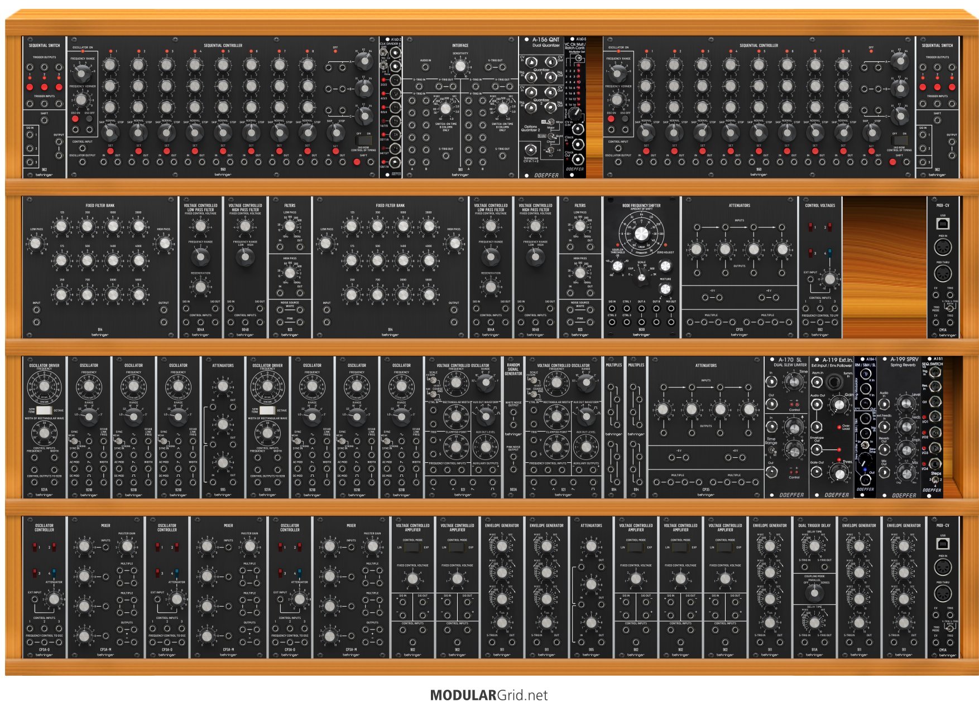Adjust the Sensitivity knob on Interface module
The image size is (979, 707).
coord(460,66)
